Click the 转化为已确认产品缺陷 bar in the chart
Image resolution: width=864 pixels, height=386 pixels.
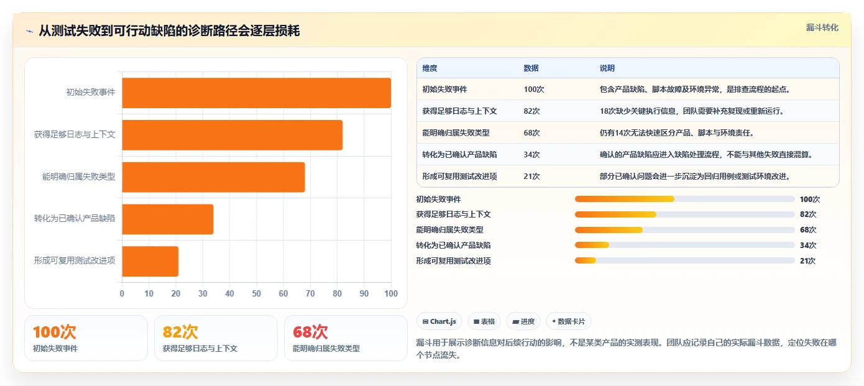click(x=168, y=219)
